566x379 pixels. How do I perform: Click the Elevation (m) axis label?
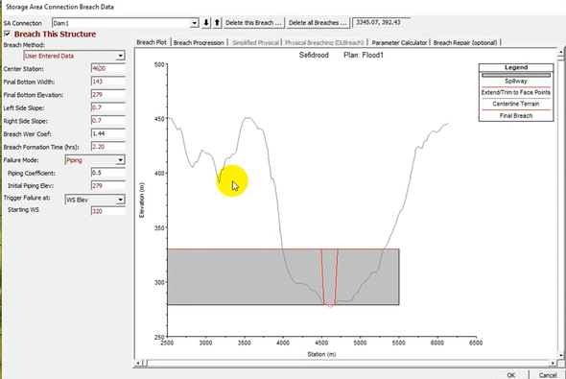[142, 200]
